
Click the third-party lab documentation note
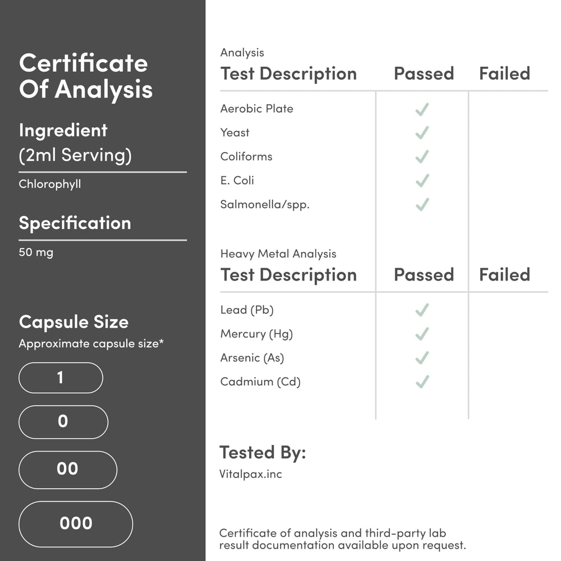coord(342,539)
